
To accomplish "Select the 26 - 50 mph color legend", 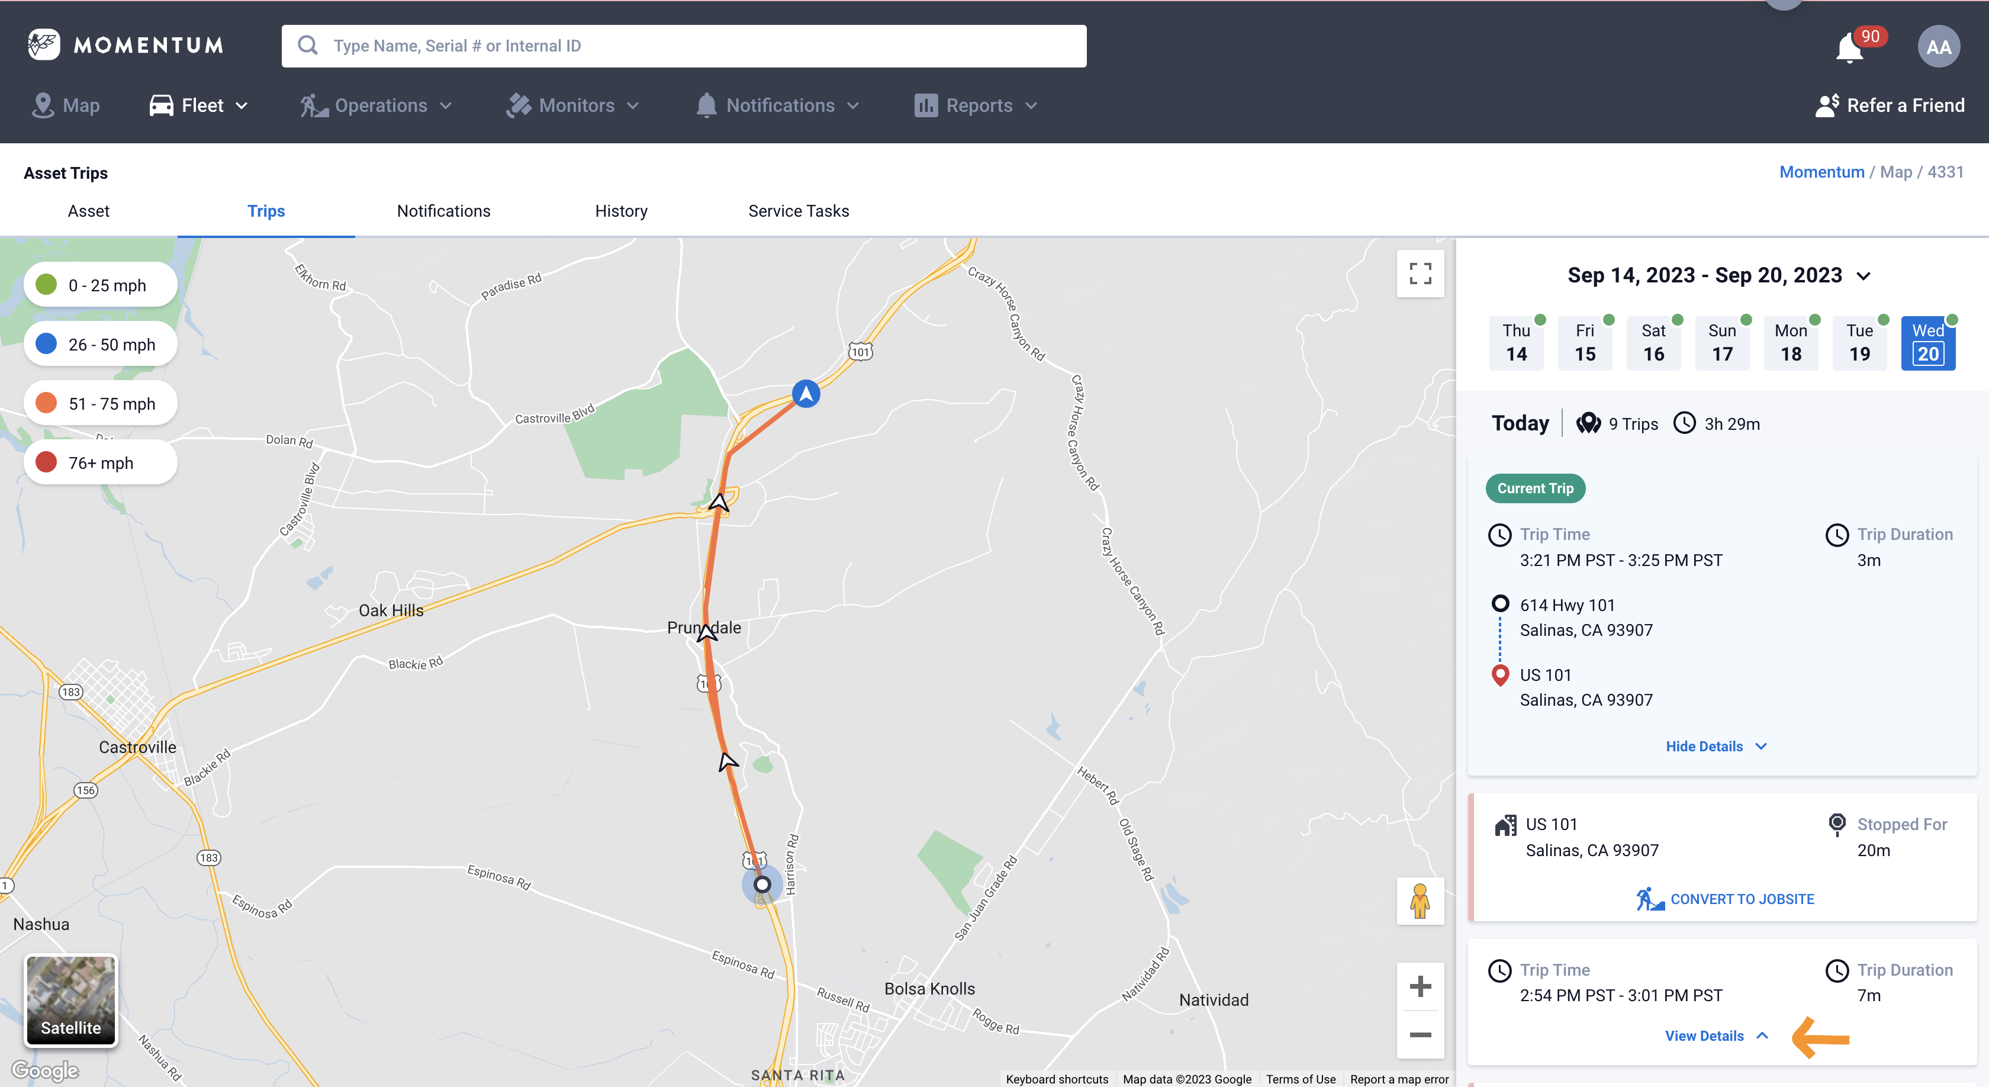I will point(101,345).
